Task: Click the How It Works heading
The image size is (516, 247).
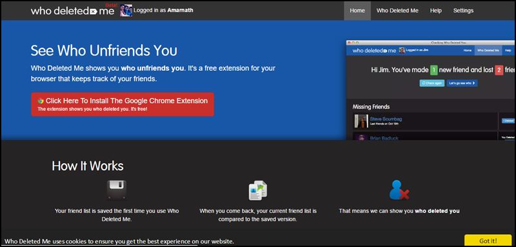Action: point(88,166)
